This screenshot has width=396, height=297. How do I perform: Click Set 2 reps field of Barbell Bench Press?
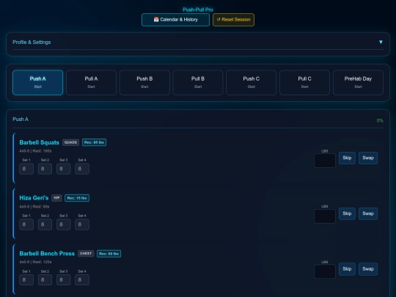tap(45, 280)
